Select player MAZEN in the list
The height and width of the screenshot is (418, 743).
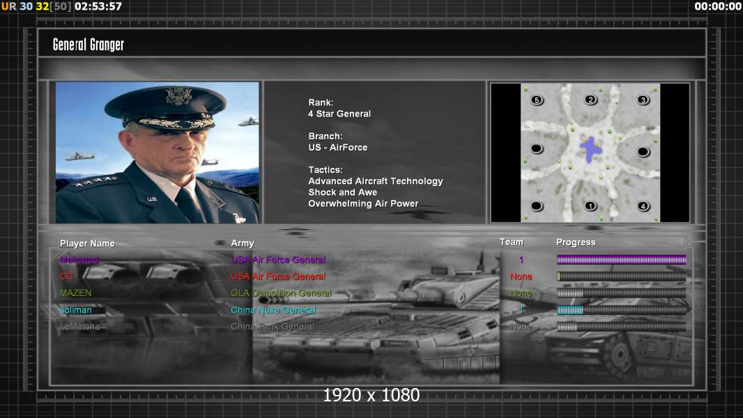coord(76,293)
